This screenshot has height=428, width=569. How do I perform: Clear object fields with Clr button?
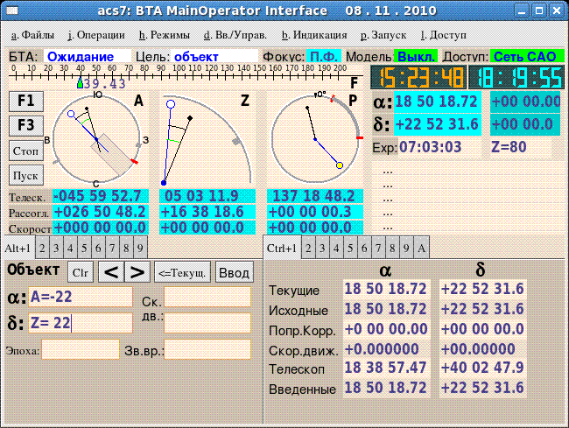[x=80, y=272]
